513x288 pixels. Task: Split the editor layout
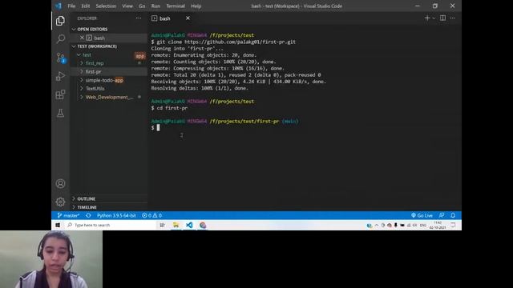point(442,18)
